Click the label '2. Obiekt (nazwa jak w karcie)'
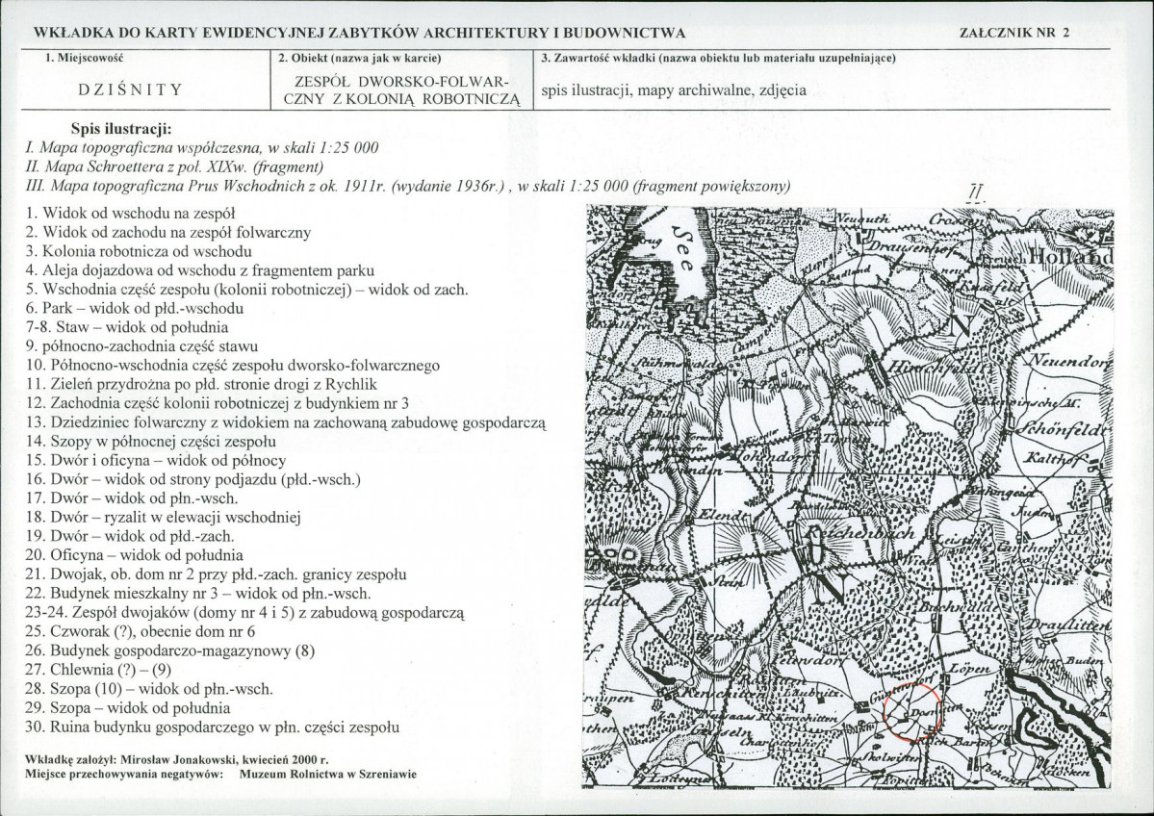The width and height of the screenshot is (1154, 816). (x=360, y=58)
